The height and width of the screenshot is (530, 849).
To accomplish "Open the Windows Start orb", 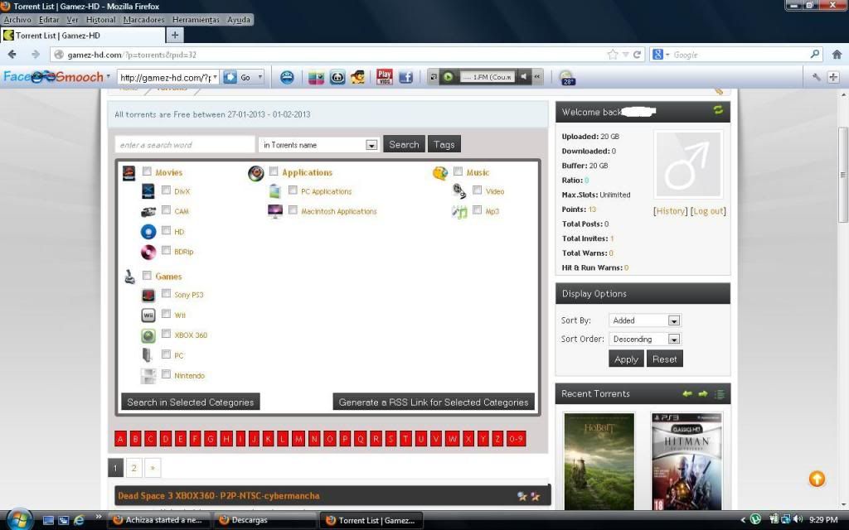I will [x=20, y=520].
